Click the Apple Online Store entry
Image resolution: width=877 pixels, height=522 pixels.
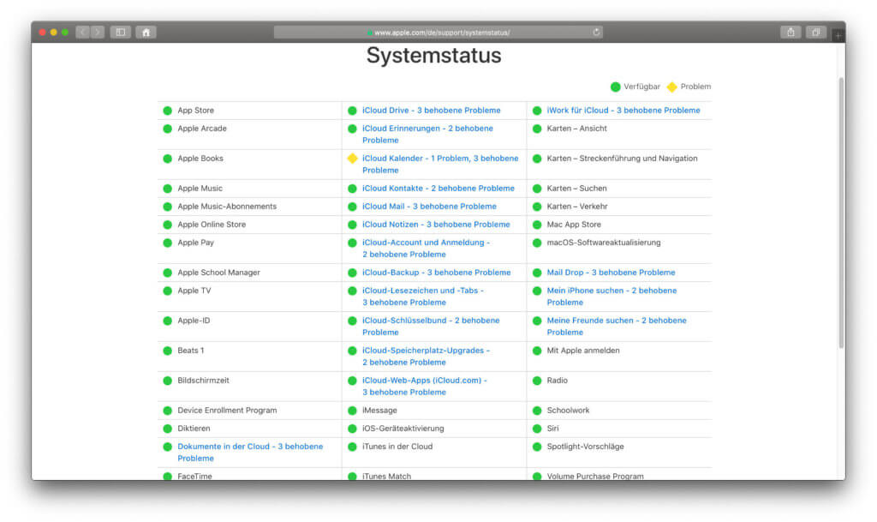pos(212,224)
